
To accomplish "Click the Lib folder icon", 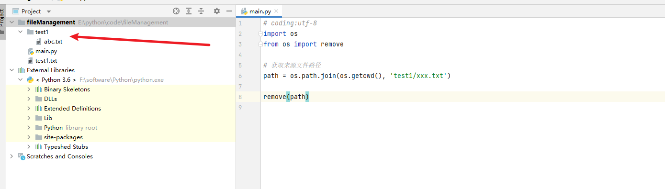I will pyautogui.click(x=39, y=118).
